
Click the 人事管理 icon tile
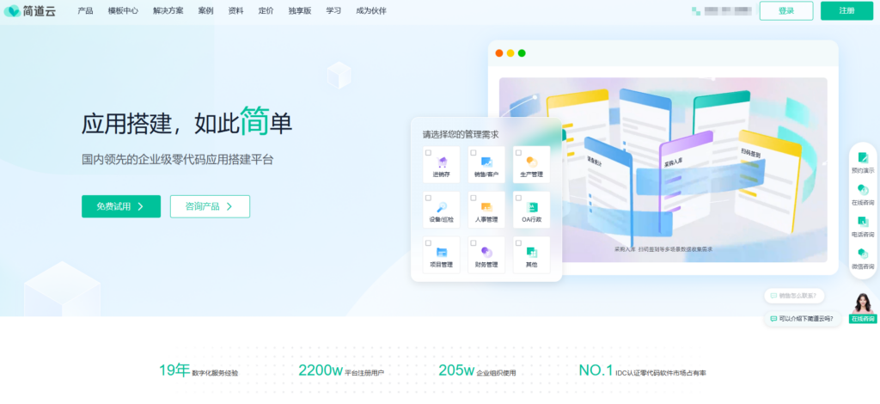point(486,207)
